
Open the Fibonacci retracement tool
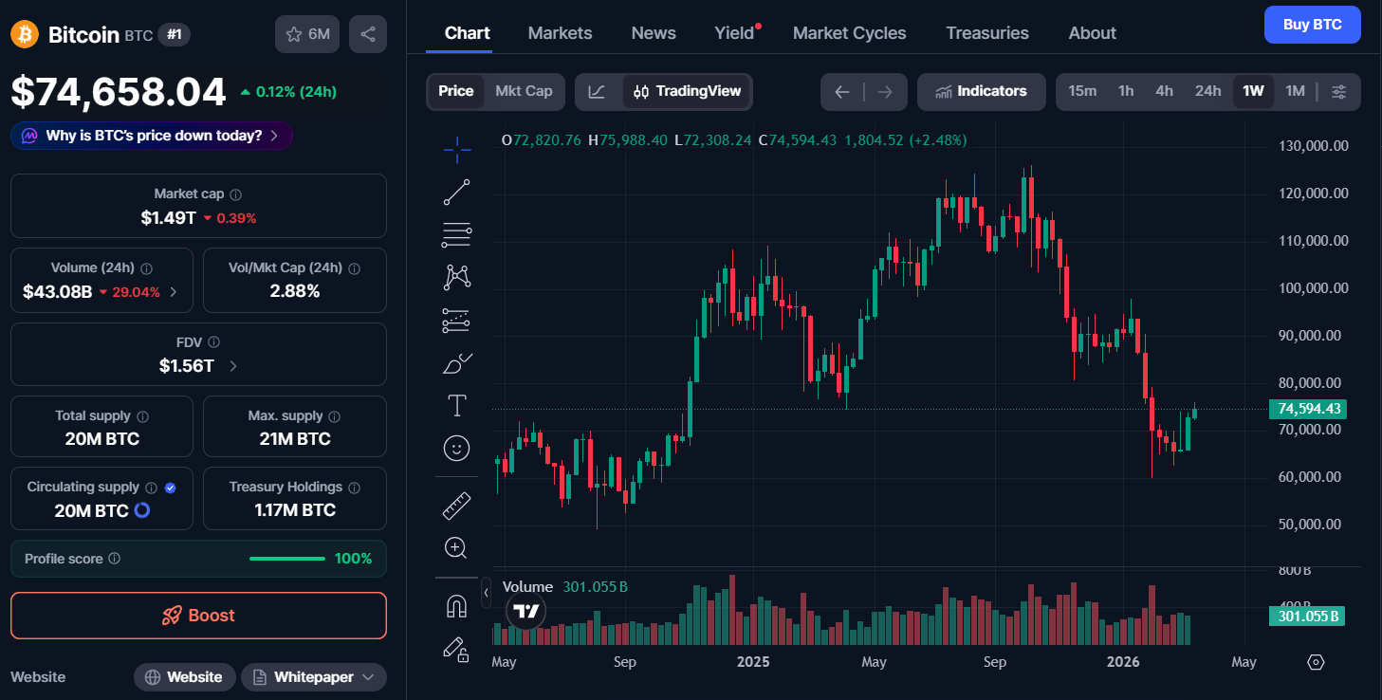(x=456, y=234)
